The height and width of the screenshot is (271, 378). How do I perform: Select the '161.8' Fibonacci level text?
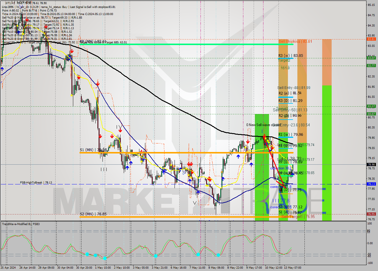(285, 68)
